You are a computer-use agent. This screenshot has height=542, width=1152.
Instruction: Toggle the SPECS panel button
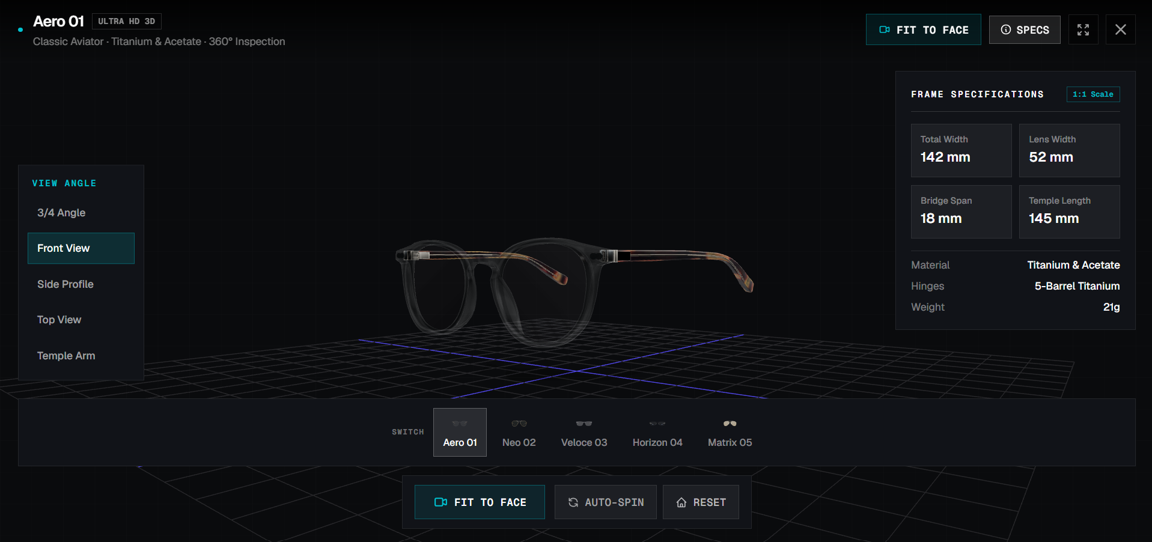[1025, 29]
